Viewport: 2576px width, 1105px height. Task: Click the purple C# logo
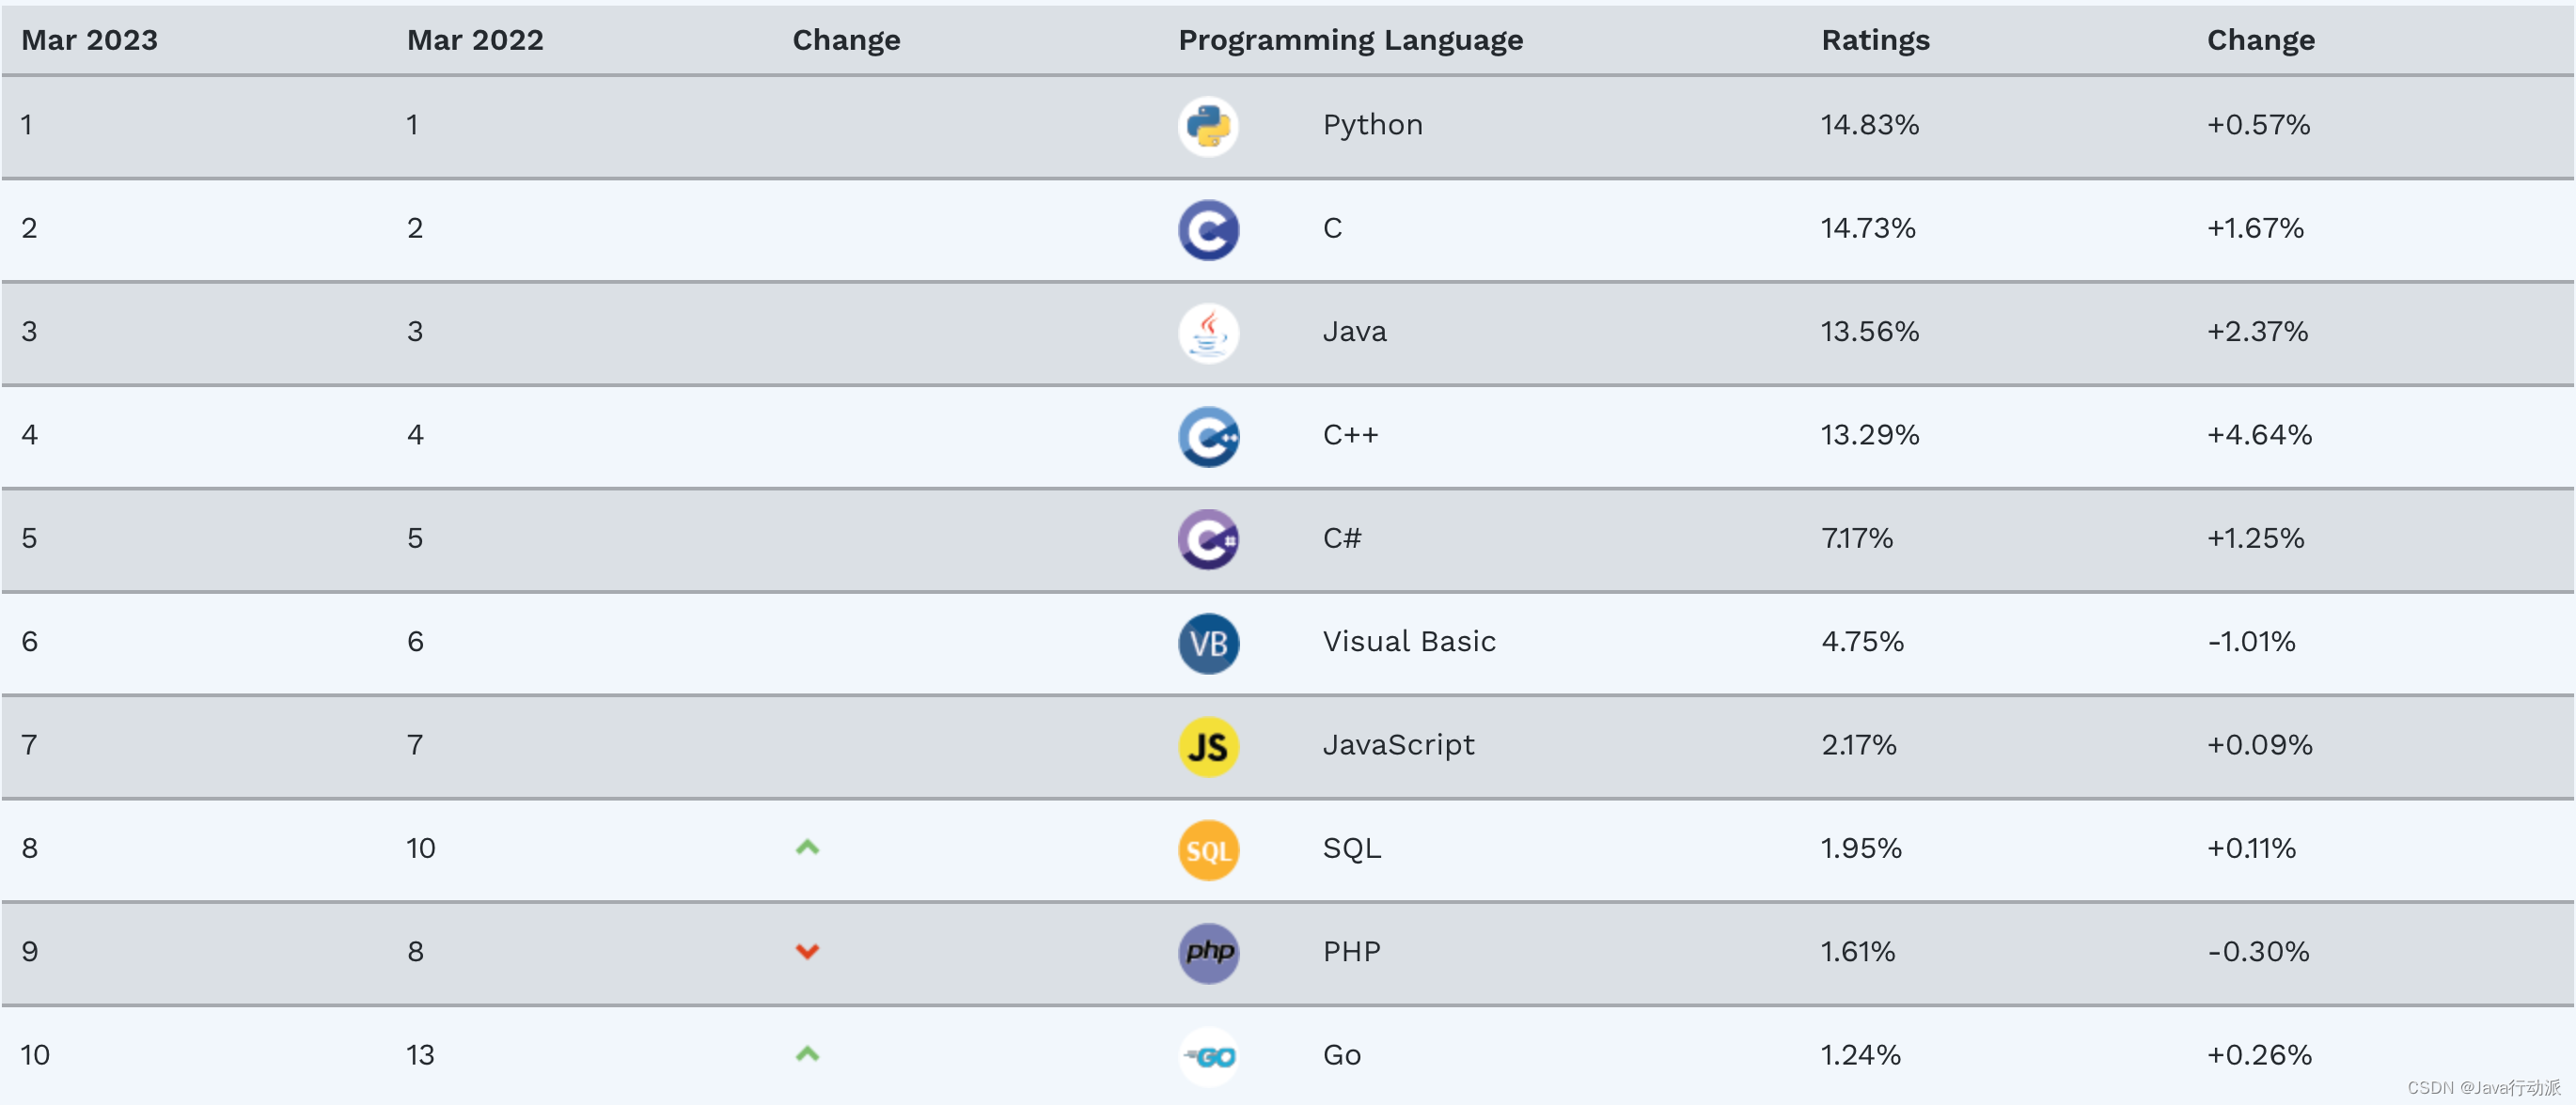point(1208,539)
